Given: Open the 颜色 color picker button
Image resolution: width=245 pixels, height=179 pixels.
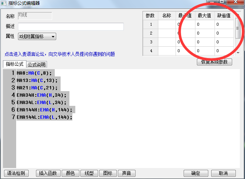Looking at the screenshot, I should (x=70, y=173).
